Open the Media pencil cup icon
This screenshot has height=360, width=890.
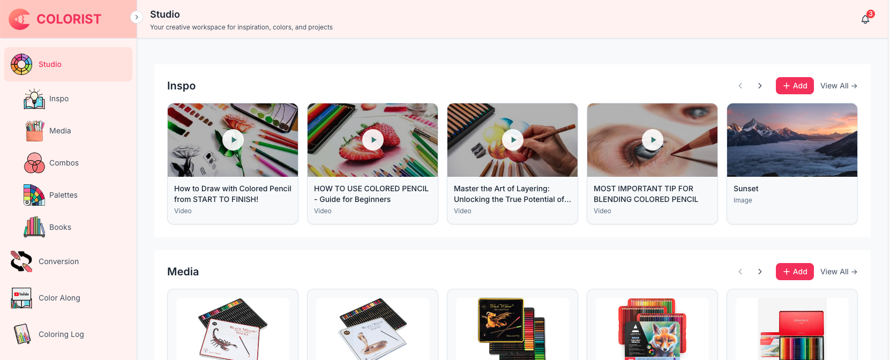pyautogui.click(x=34, y=131)
